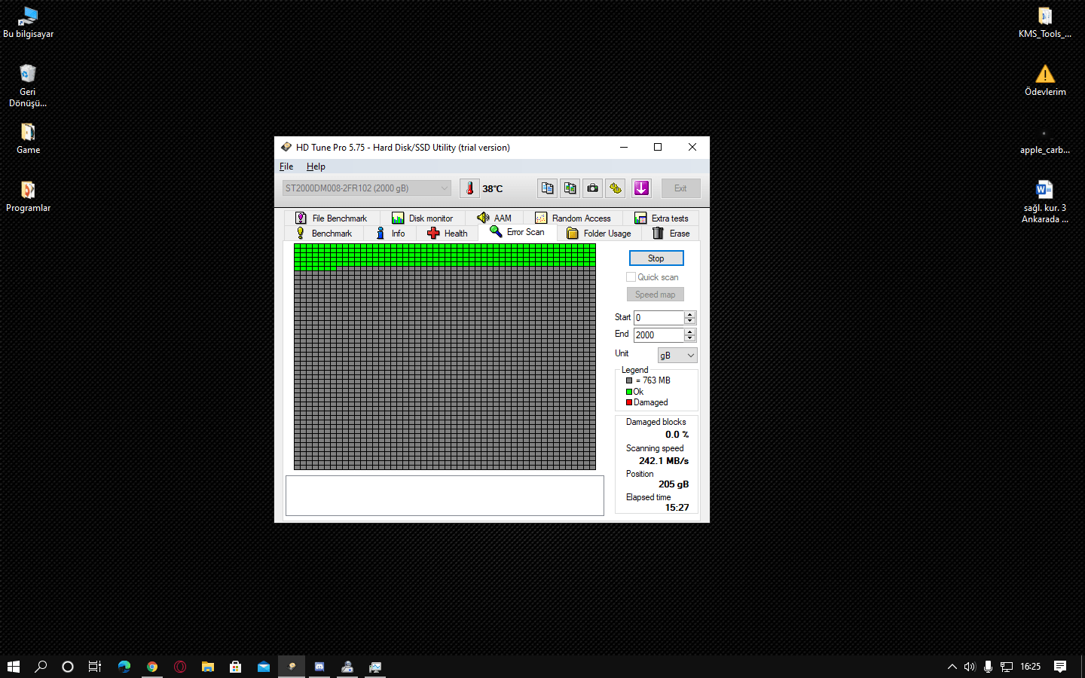Image resolution: width=1085 pixels, height=678 pixels.
Task: Click the scanning speed value 242.1 MB/s
Action: click(x=664, y=461)
